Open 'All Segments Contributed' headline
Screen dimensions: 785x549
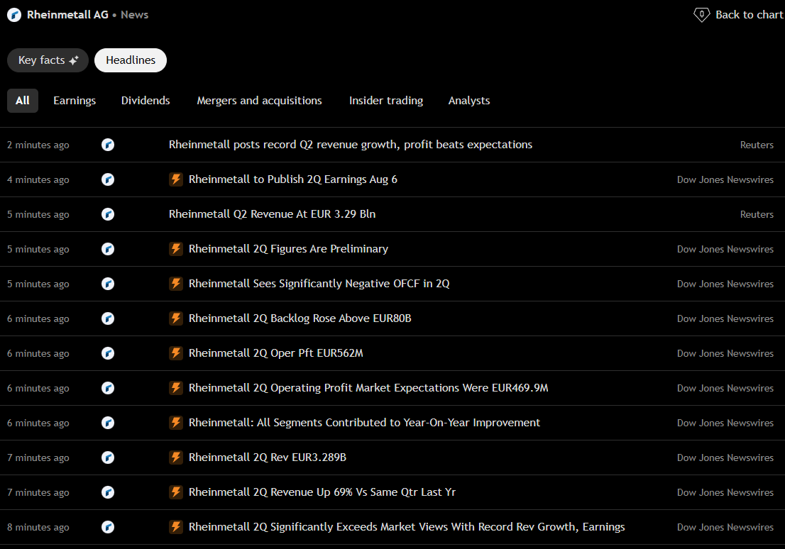point(365,423)
